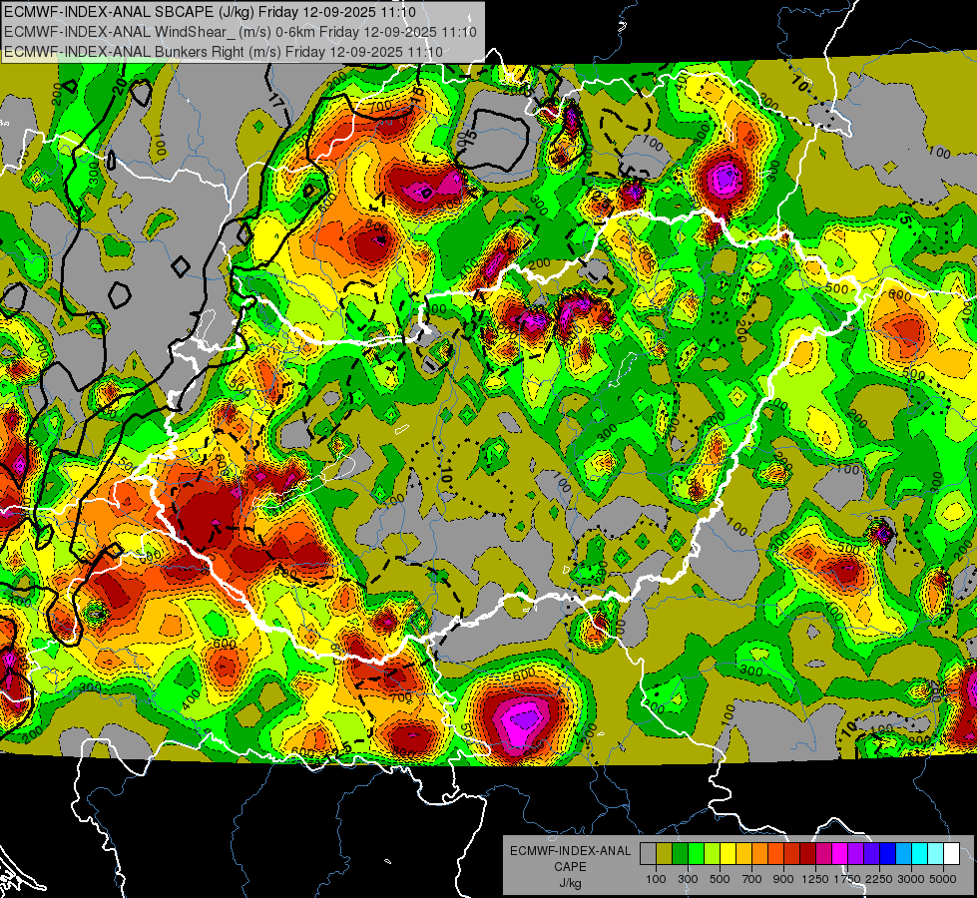The height and width of the screenshot is (898, 977).
Task: Select the purple legend swatch after 1750
Action: pyautogui.click(x=855, y=854)
